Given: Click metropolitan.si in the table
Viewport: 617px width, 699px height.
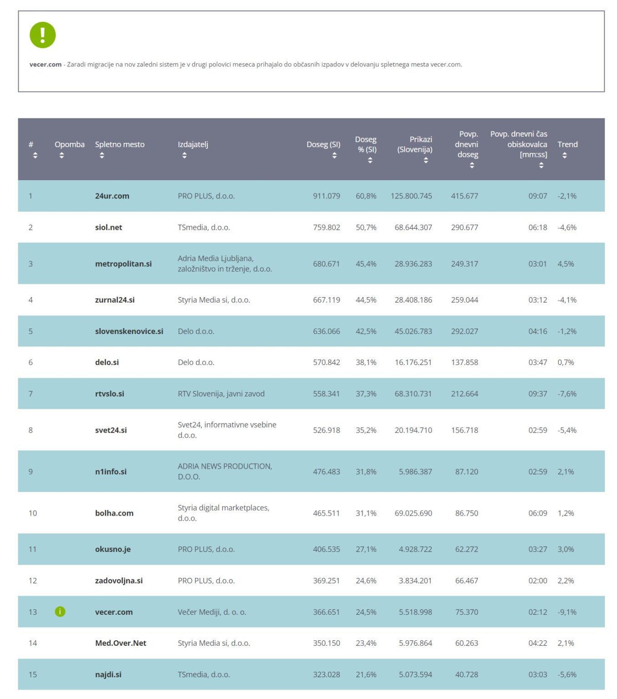Looking at the screenshot, I should click(123, 264).
